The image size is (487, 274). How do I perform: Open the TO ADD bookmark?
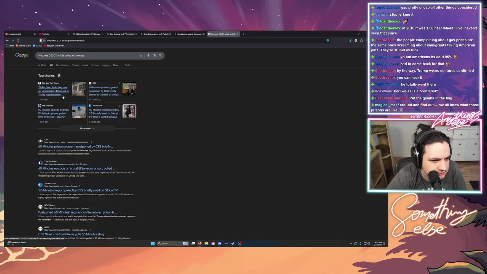pos(37,46)
